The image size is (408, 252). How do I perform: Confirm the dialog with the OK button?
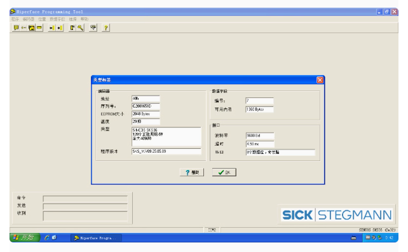tap(224, 172)
